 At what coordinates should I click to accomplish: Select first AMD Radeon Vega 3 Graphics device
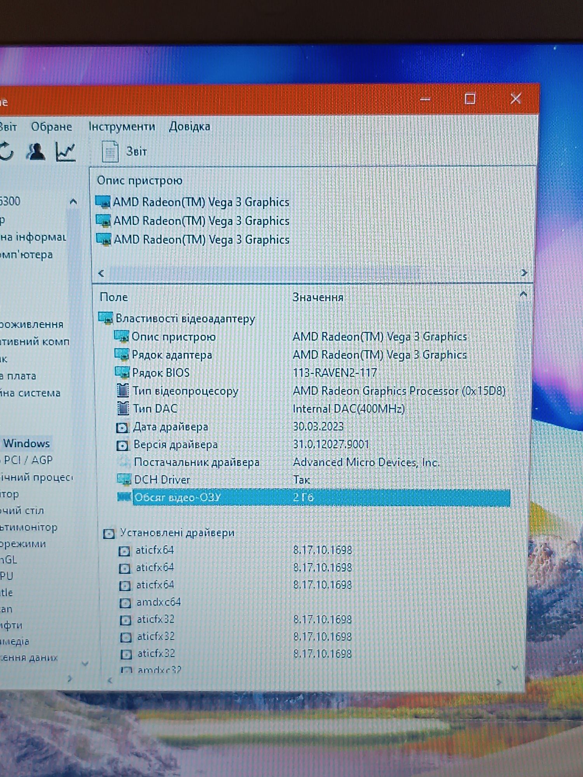(x=193, y=202)
